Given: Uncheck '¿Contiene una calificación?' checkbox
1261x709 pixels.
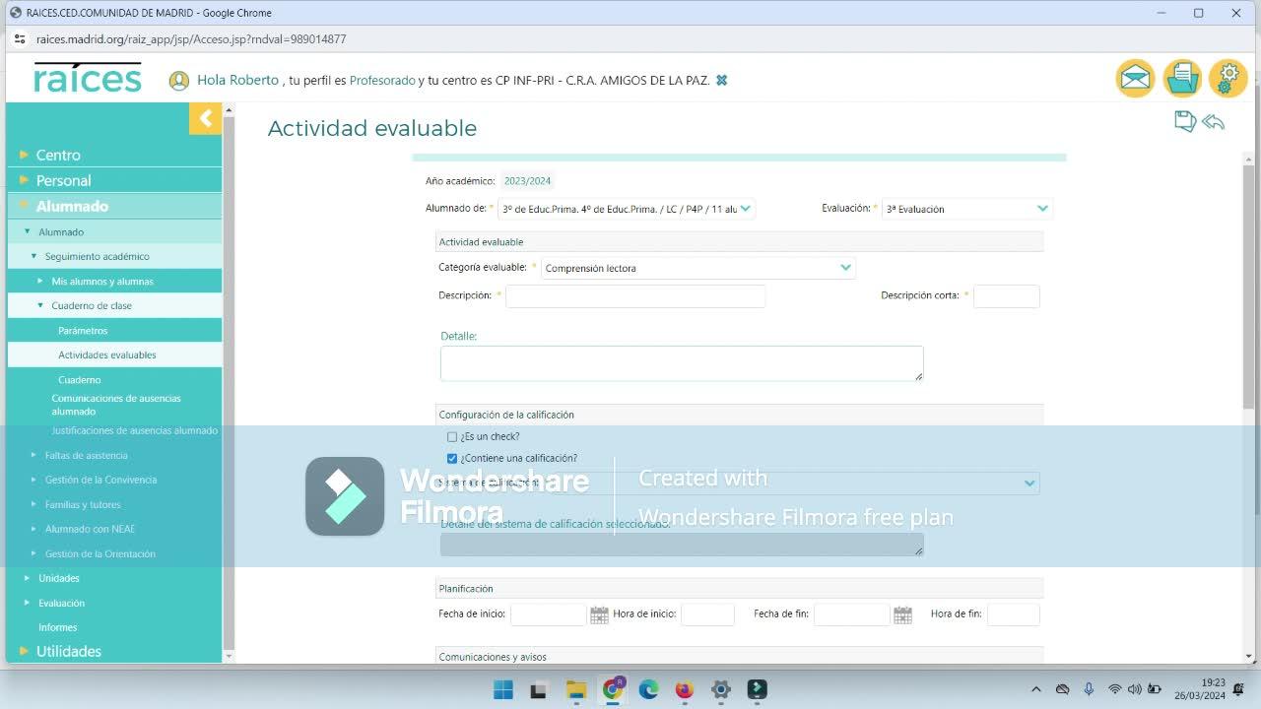Looking at the screenshot, I should click(x=452, y=458).
